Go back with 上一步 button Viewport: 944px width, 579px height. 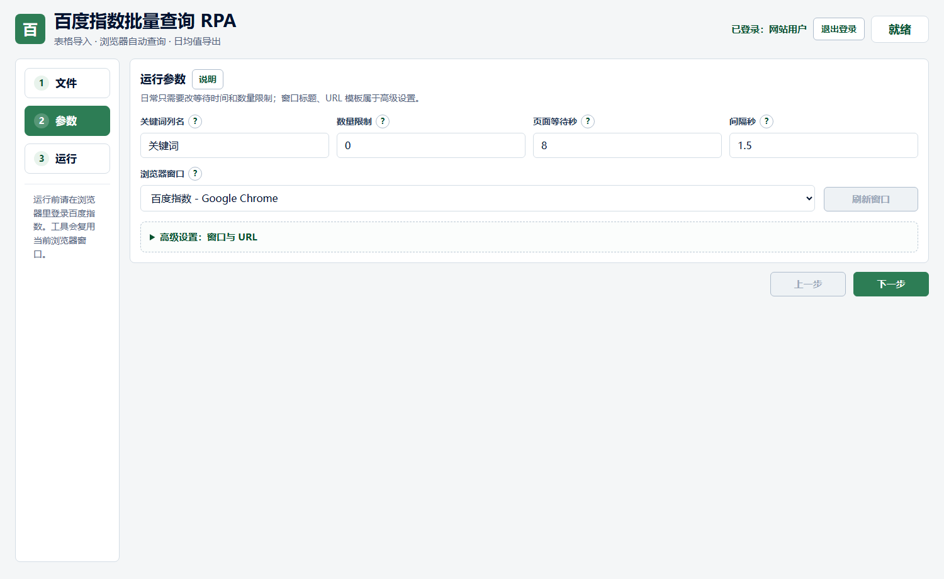point(808,284)
